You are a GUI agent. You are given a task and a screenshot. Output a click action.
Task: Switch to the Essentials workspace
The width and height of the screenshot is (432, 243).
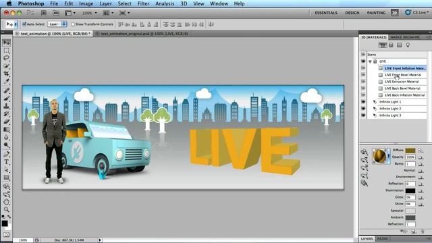[x=326, y=13]
